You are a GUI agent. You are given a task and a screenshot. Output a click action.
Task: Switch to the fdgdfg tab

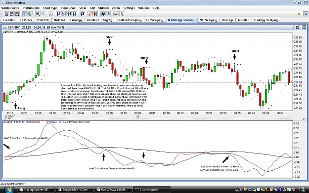108,20
